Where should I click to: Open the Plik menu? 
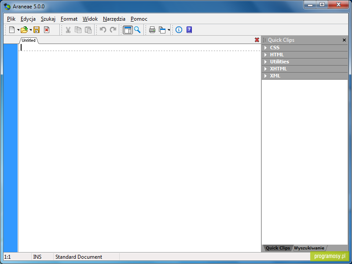(11, 19)
